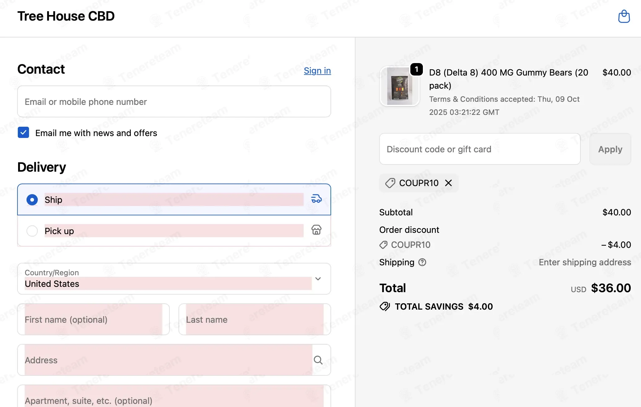This screenshot has width=641, height=407.
Task: Focus the Email or mobile phone number field
Action: [x=174, y=102]
